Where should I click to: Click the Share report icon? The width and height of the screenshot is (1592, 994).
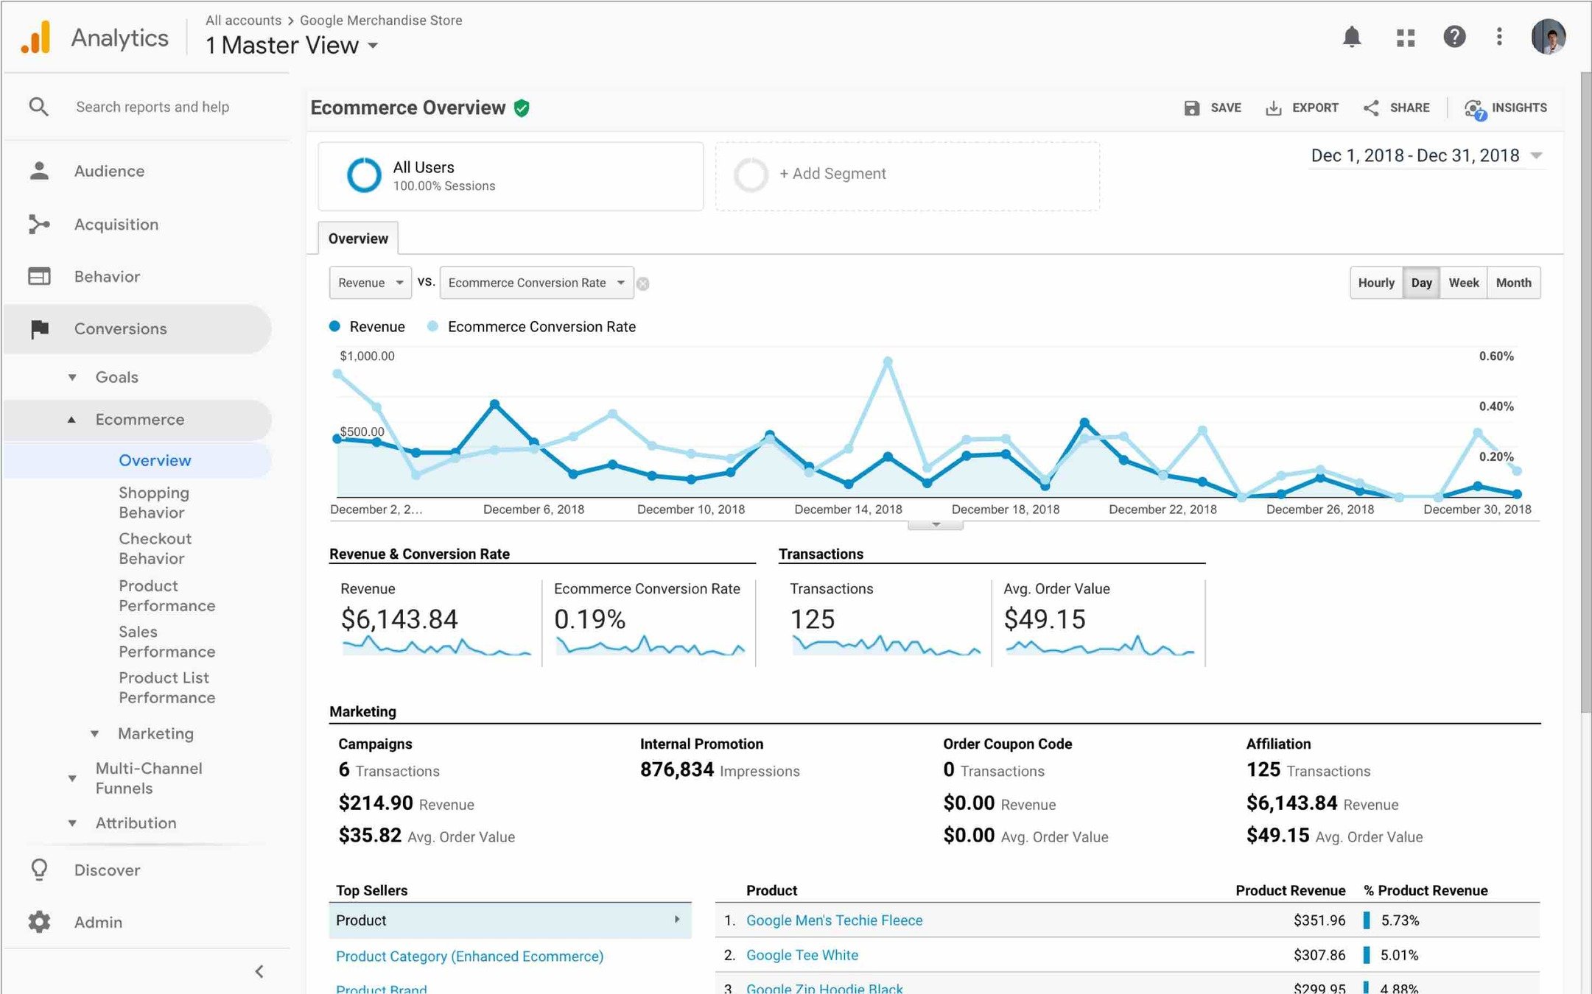[1371, 108]
